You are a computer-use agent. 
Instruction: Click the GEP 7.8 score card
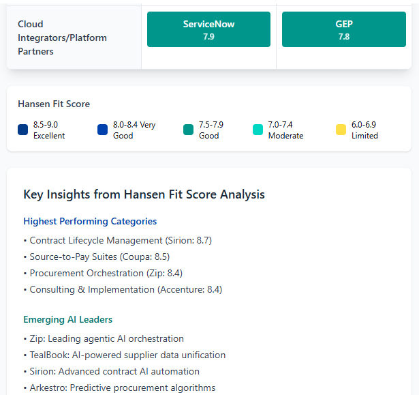tap(343, 30)
